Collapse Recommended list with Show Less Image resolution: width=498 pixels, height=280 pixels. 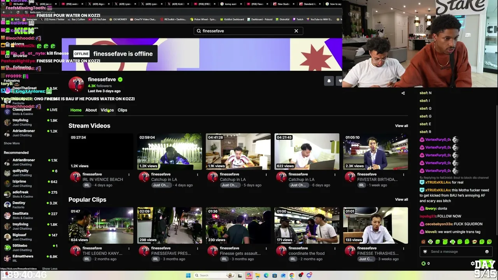point(49,269)
